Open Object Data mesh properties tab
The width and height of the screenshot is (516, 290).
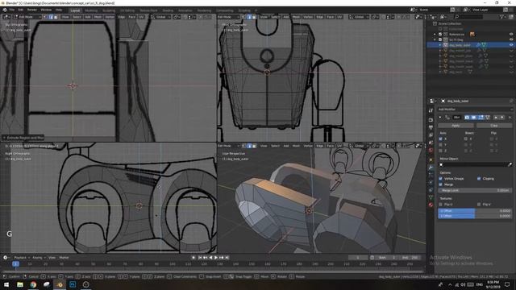click(431, 197)
